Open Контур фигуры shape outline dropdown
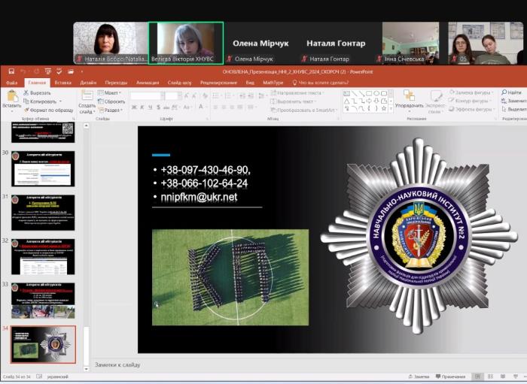 472,101
